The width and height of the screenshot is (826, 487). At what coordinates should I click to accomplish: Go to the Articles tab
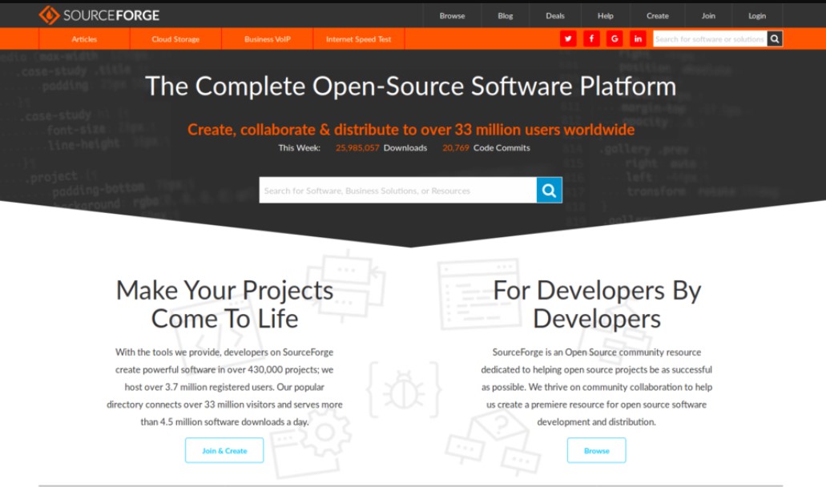(x=84, y=39)
